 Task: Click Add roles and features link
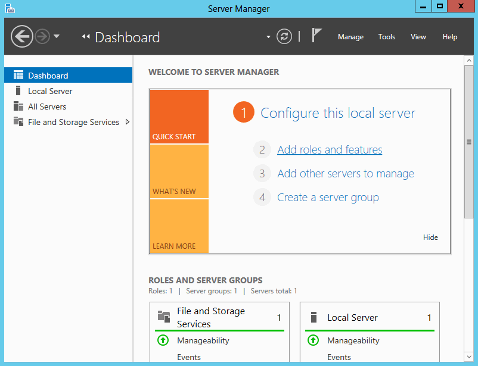[330, 150]
